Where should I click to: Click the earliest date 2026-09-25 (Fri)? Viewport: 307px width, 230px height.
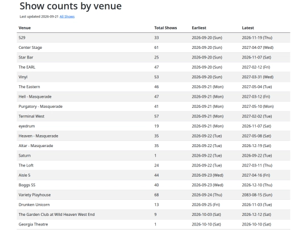tap(206, 204)
